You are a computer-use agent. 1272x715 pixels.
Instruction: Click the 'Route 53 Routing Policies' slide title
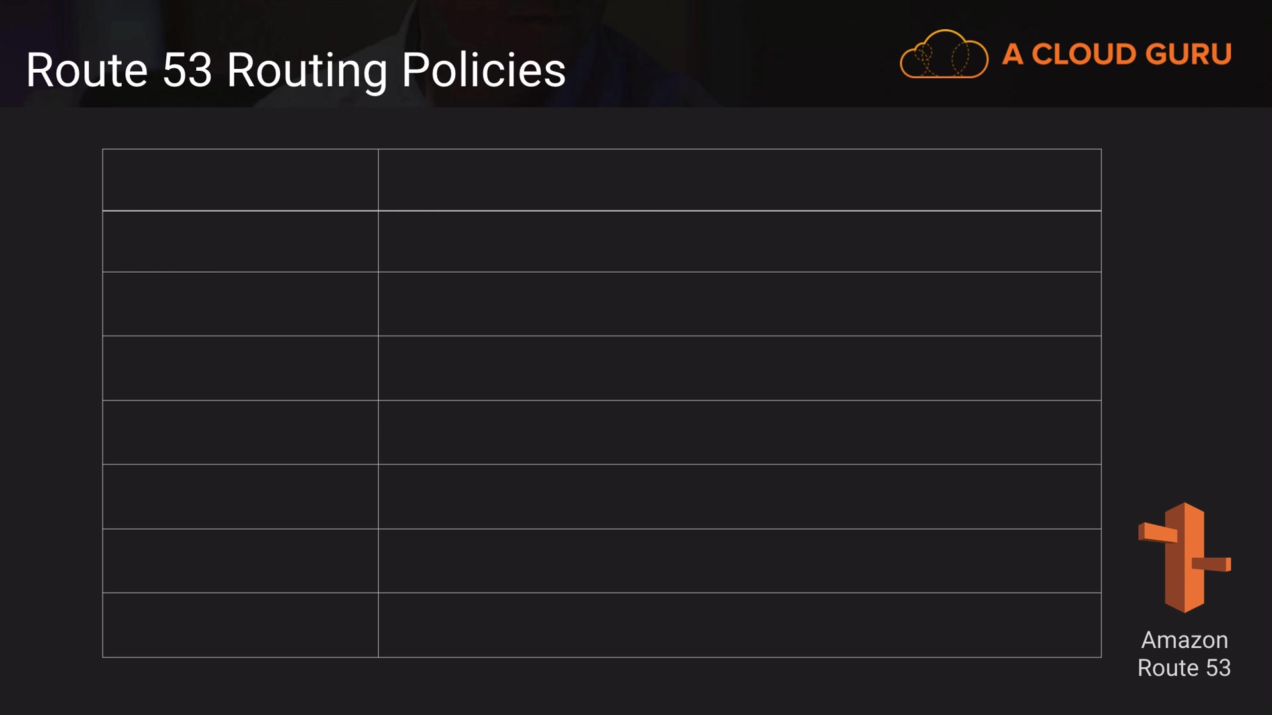point(295,70)
